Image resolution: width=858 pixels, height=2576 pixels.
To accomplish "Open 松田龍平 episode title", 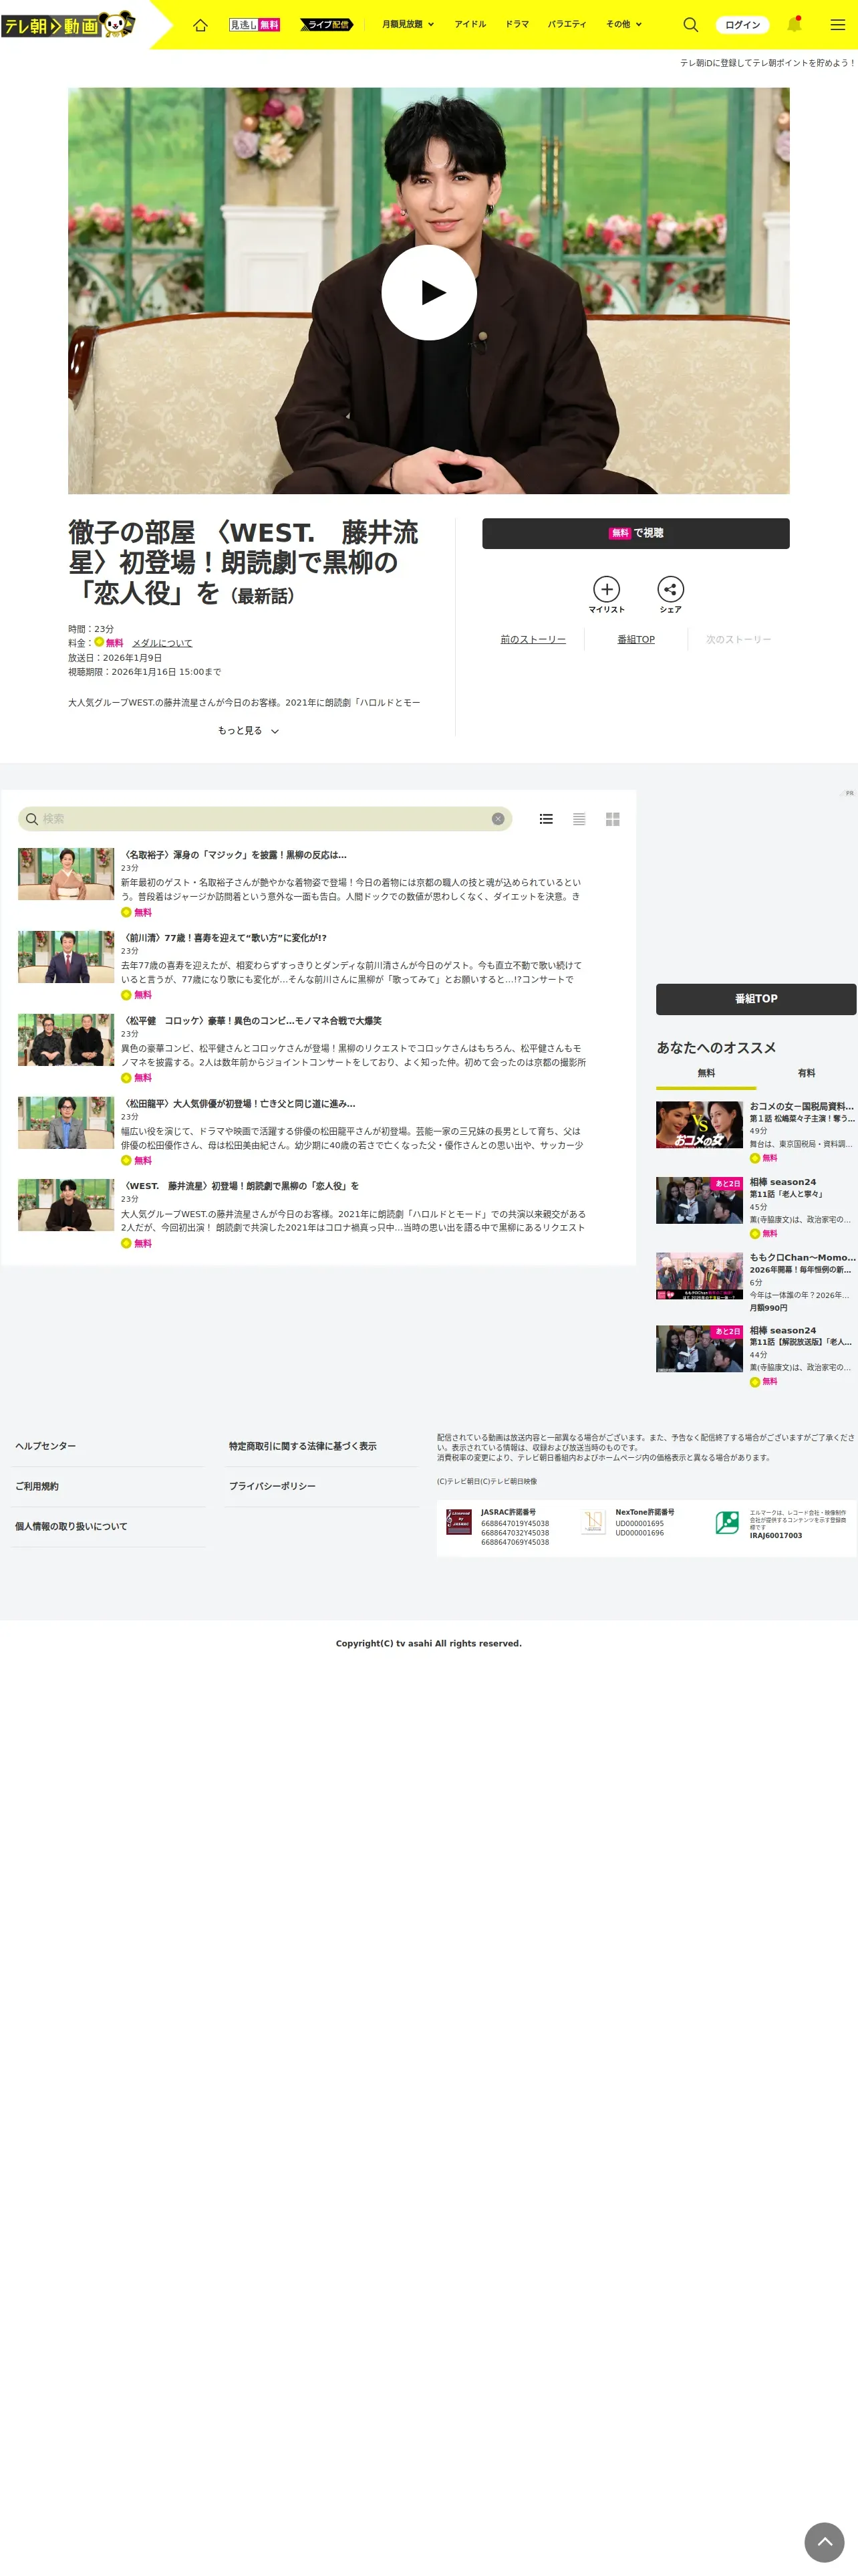I will tap(239, 1104).
